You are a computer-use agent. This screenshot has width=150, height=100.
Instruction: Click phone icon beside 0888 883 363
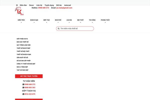click(x=23, y=87)
